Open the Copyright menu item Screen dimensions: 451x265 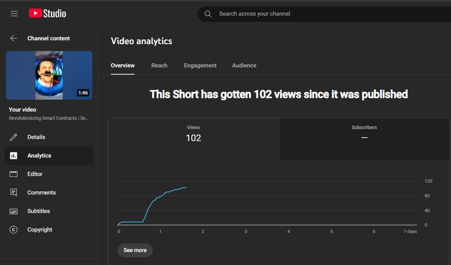(49, 230)
